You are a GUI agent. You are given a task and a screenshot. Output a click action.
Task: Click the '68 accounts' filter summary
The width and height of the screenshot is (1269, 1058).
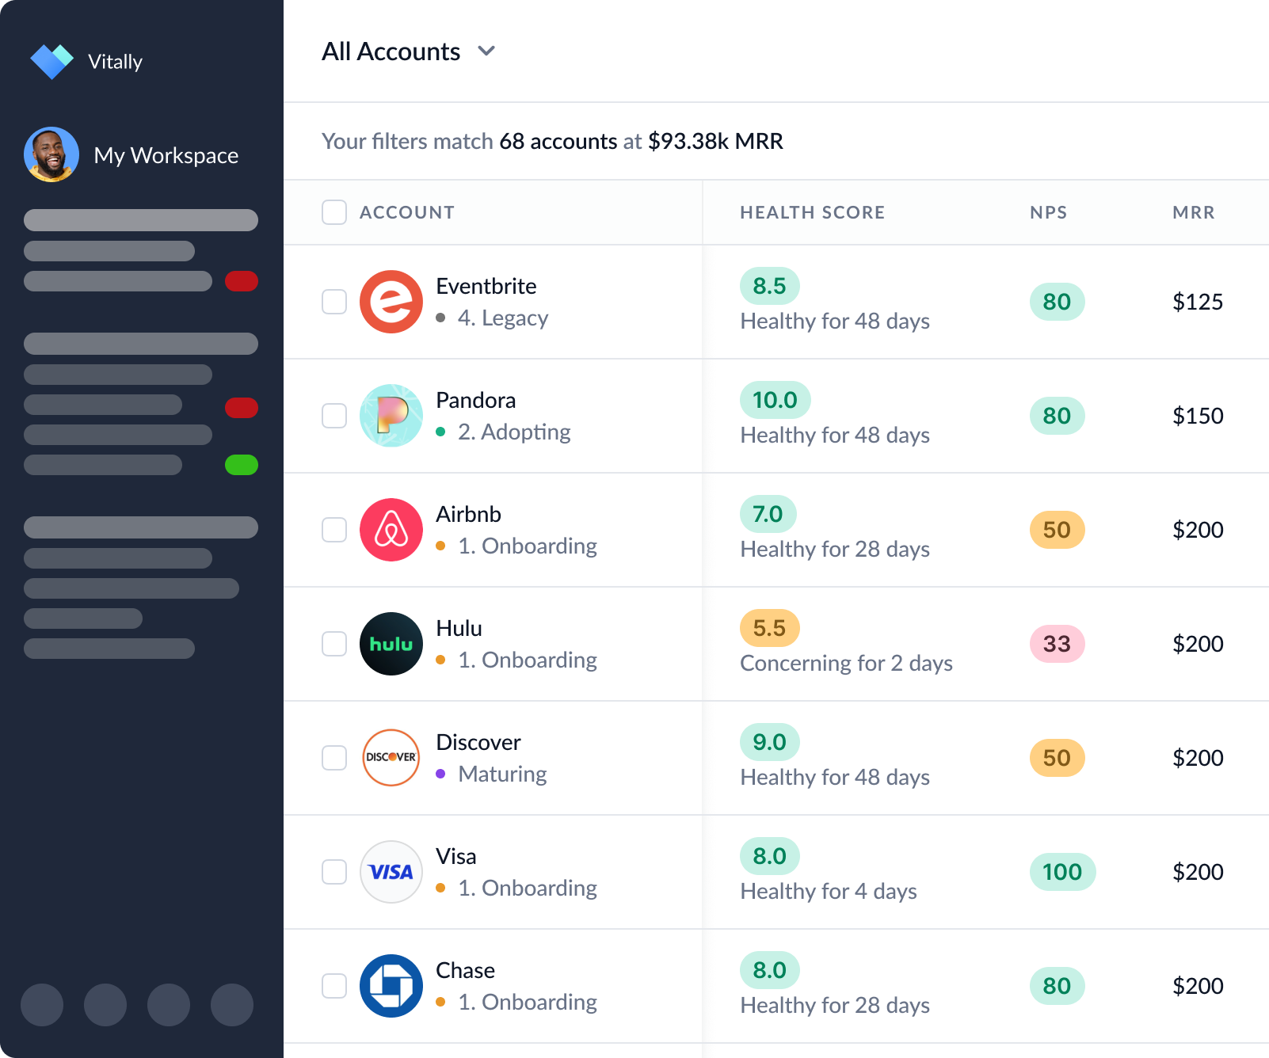coord(558,141)
